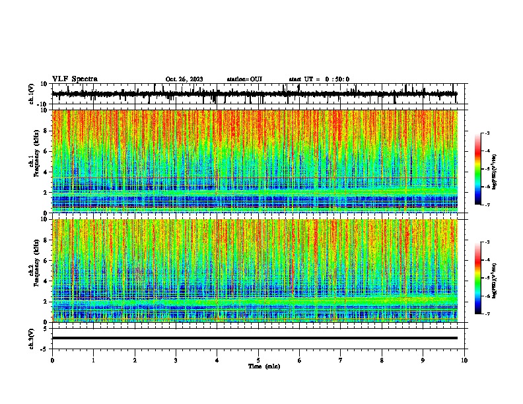Click the "8" kHz tick of ch.2 spectrogram

pos(46,240)
